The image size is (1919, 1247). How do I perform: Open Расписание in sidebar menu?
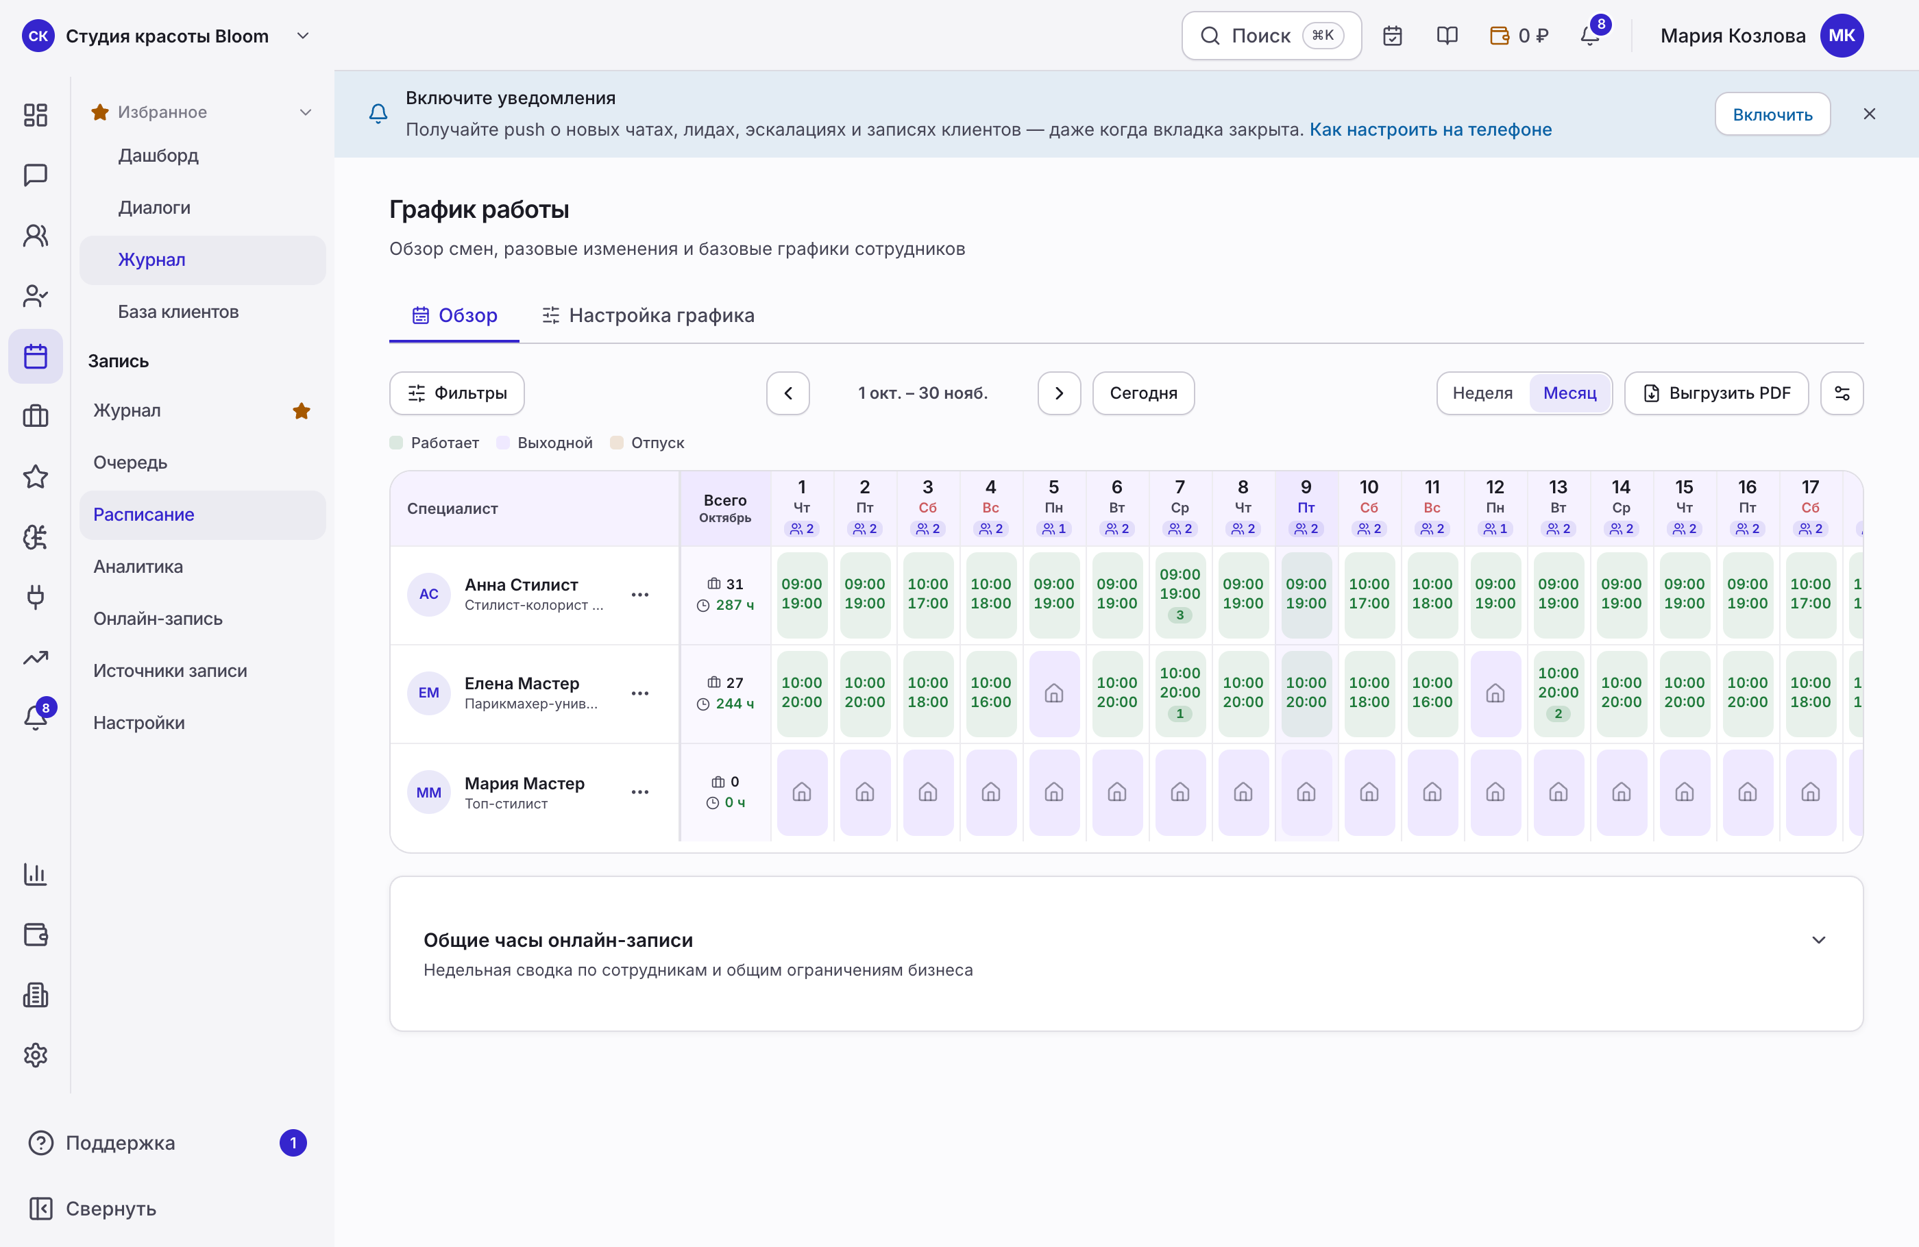(x=202, y=515)
